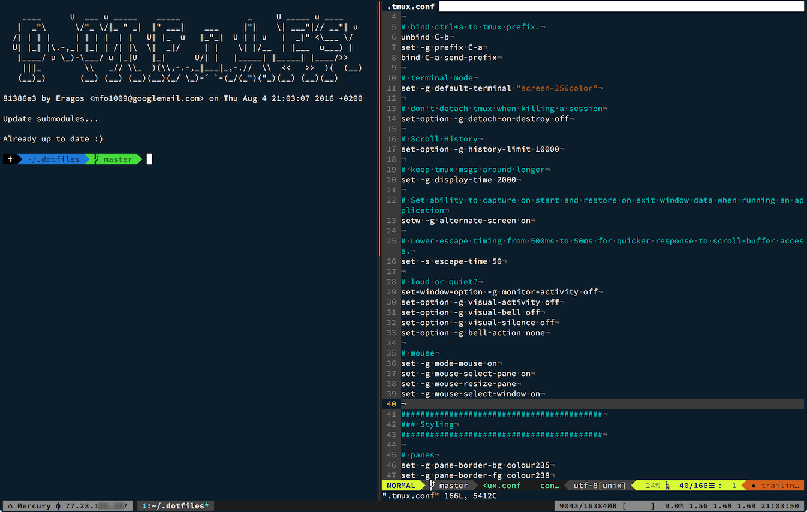Click the phi symbol before the IP address
The width and height of the screenshot is (807, 512).
click(x=58, y=506)
